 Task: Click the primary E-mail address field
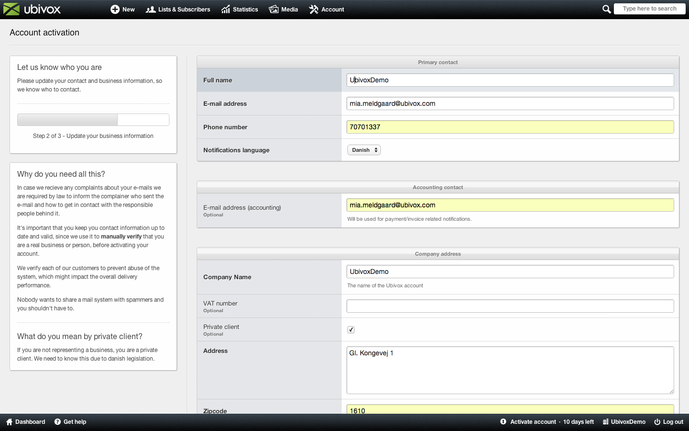(x=510, y=103)
